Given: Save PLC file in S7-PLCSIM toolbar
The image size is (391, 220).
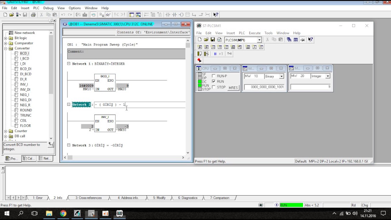Looking at the screenshot, I should (x=213, y=40).
